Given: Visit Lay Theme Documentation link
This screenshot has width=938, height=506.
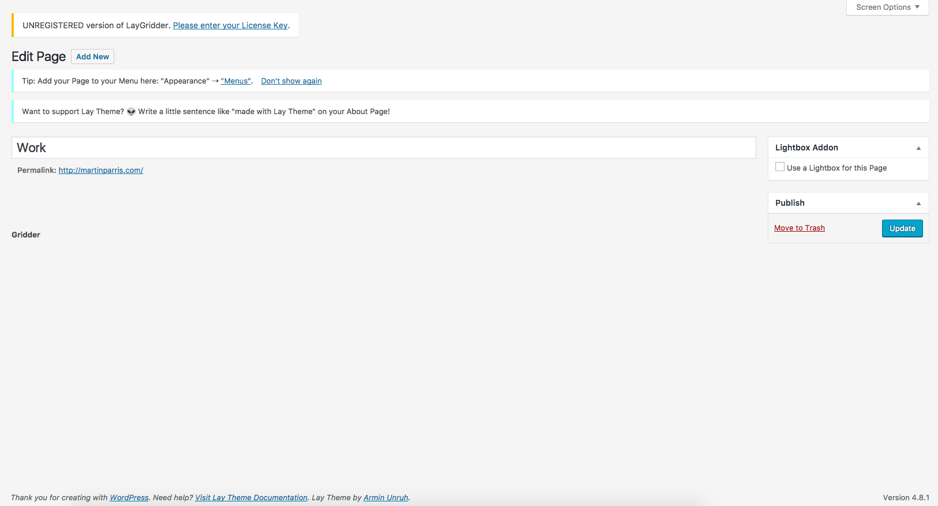Looking at the screenshot, I should click(x=251, y=498).
